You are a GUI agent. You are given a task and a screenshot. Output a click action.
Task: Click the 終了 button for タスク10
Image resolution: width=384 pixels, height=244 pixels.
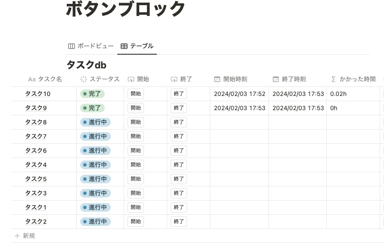179,94
